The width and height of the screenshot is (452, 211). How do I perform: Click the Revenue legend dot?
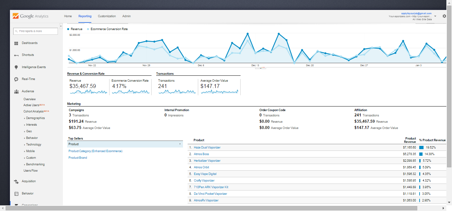(68, 29)
